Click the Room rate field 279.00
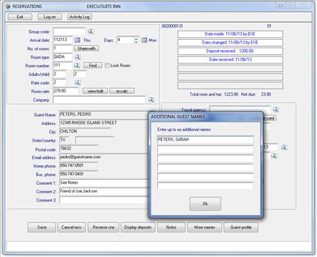Image resolution: width=317 pixels, height=257 pixels. click(x=65, y=91)
